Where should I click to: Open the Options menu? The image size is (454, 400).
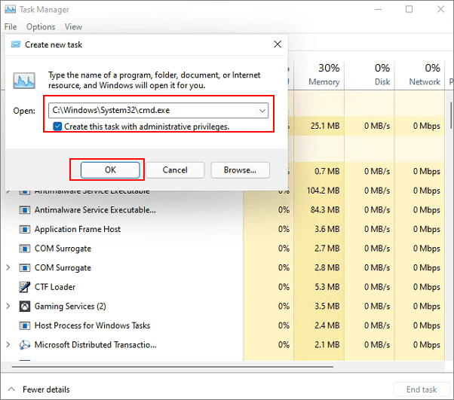coord(41,27)
